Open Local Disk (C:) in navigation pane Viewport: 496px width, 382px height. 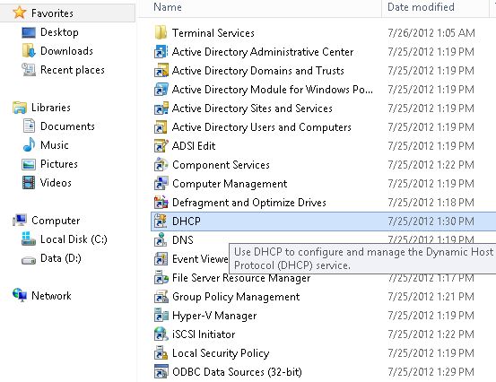pos(74,239)
